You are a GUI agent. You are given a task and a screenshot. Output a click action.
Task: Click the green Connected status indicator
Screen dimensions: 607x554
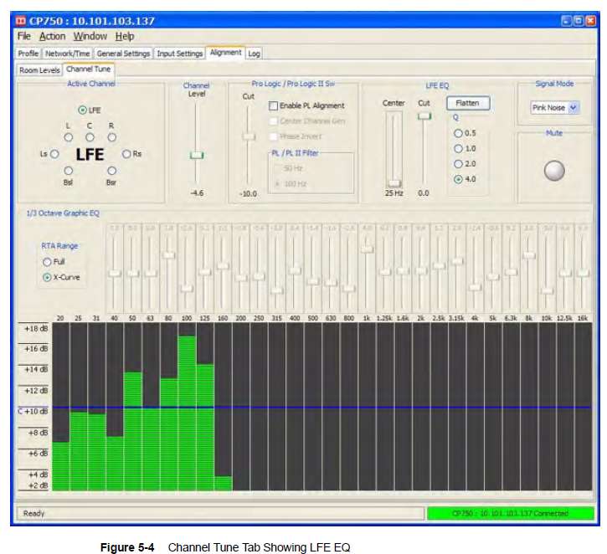pos(510,513)
